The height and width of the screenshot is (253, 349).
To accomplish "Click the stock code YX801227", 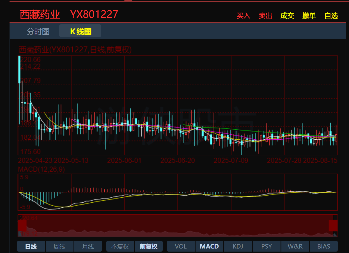I will coord(94,14).
